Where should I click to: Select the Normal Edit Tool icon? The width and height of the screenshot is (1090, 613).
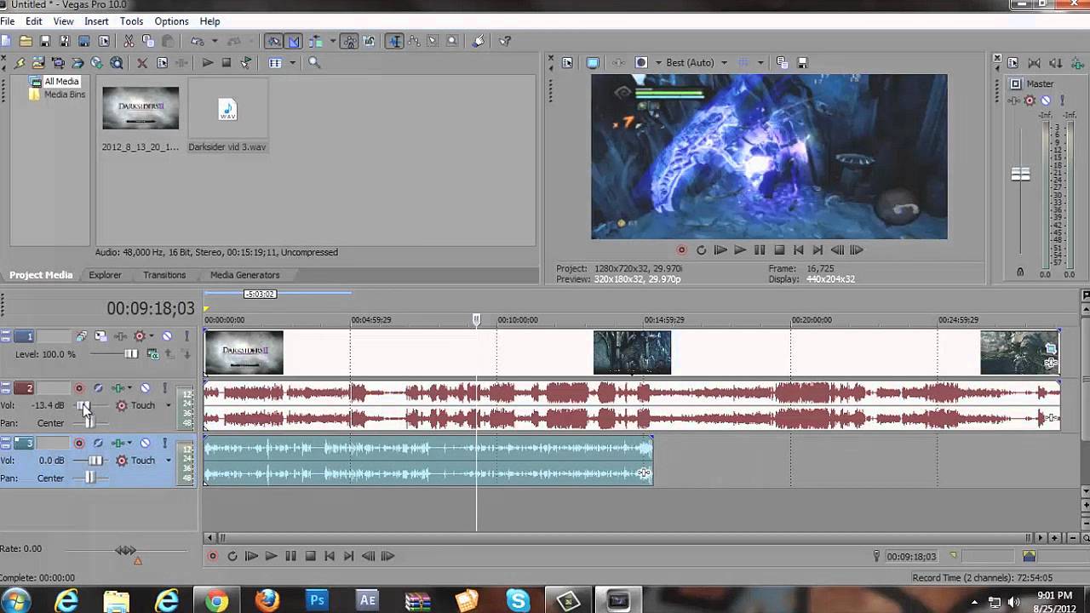pos(394,41)
